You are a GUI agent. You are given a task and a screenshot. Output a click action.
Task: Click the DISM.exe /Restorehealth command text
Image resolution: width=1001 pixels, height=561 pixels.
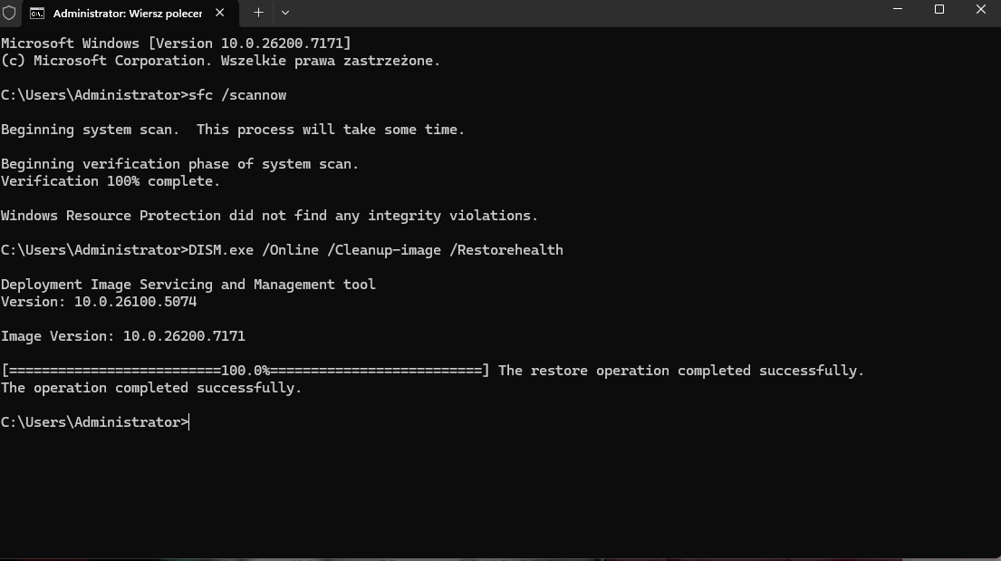(x=375, y=250)
